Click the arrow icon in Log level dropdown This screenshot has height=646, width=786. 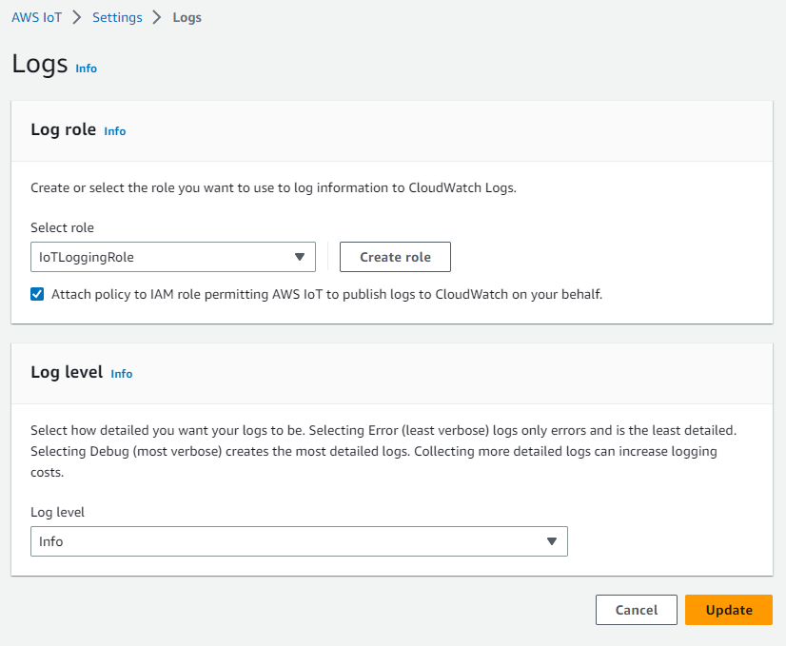[x=552, y=541]
